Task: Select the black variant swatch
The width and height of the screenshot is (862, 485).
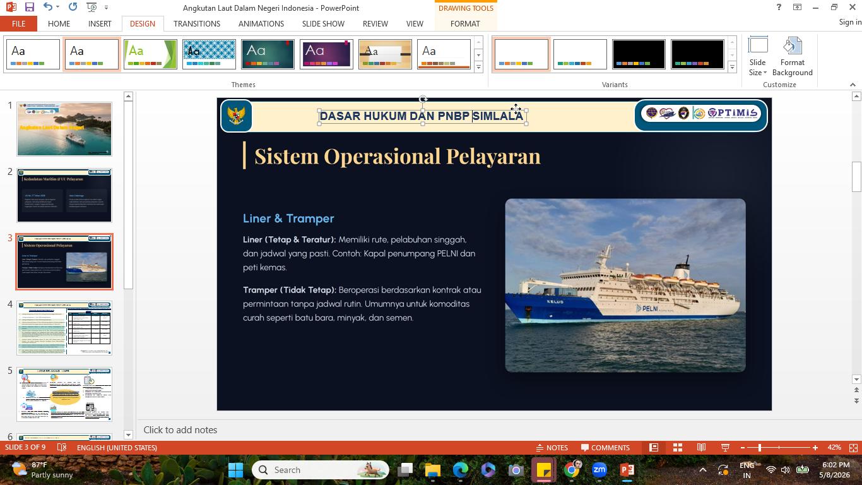Action: point(639,54)
